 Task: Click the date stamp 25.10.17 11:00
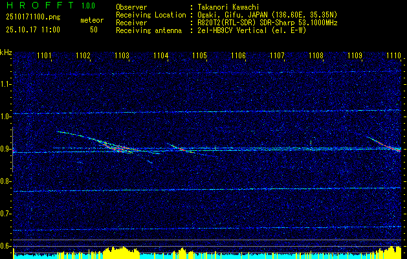point(33,30)
